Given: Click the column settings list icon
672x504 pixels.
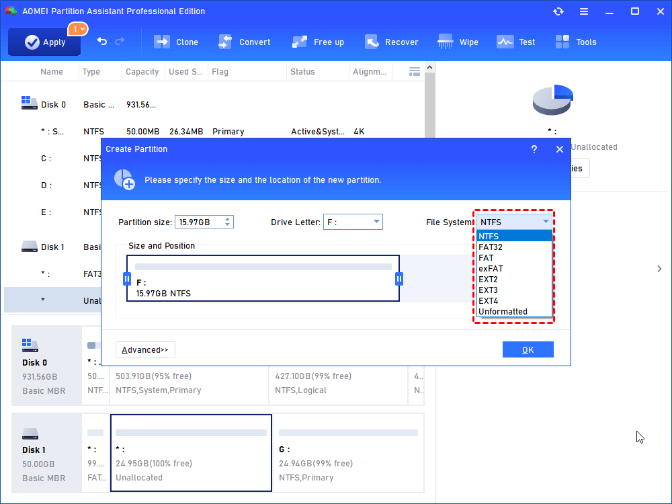Looking at the screenshot, I should [x=415, y=72].
